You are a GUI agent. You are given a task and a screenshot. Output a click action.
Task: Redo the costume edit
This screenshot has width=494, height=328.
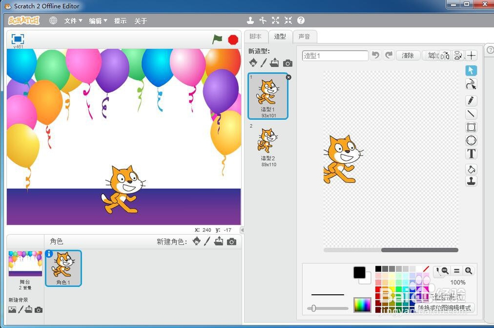tap(389, 55)
